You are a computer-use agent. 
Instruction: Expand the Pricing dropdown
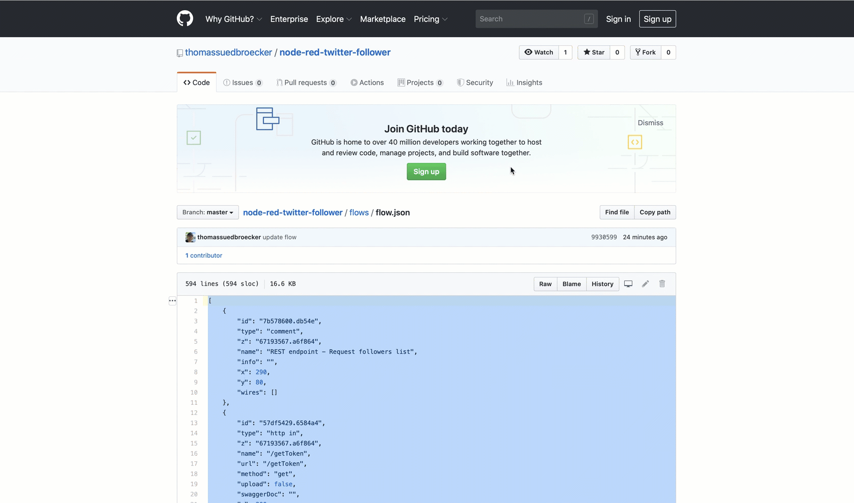431,19
